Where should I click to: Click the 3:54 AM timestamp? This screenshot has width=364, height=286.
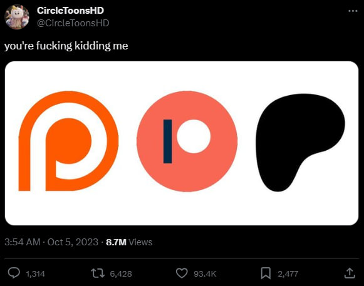tap(23, 242)
